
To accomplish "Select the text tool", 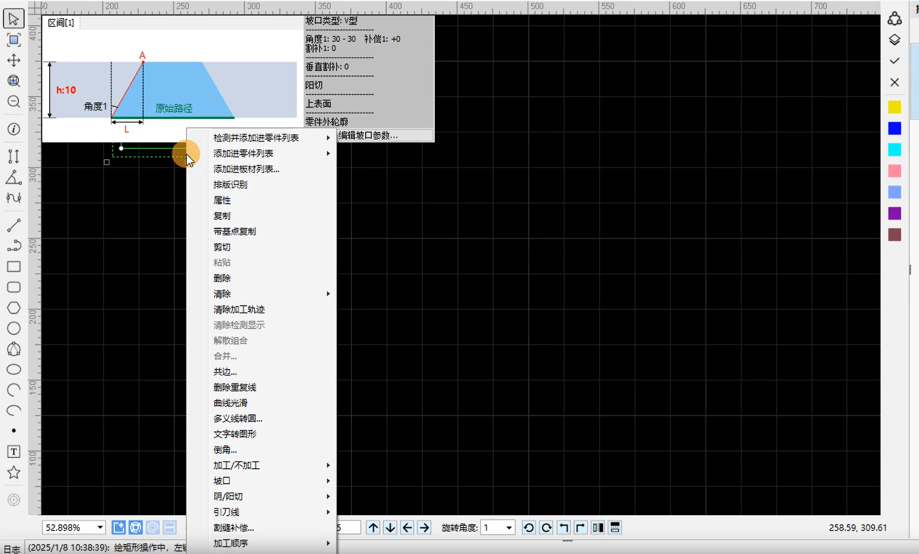I will coord(14,452).
